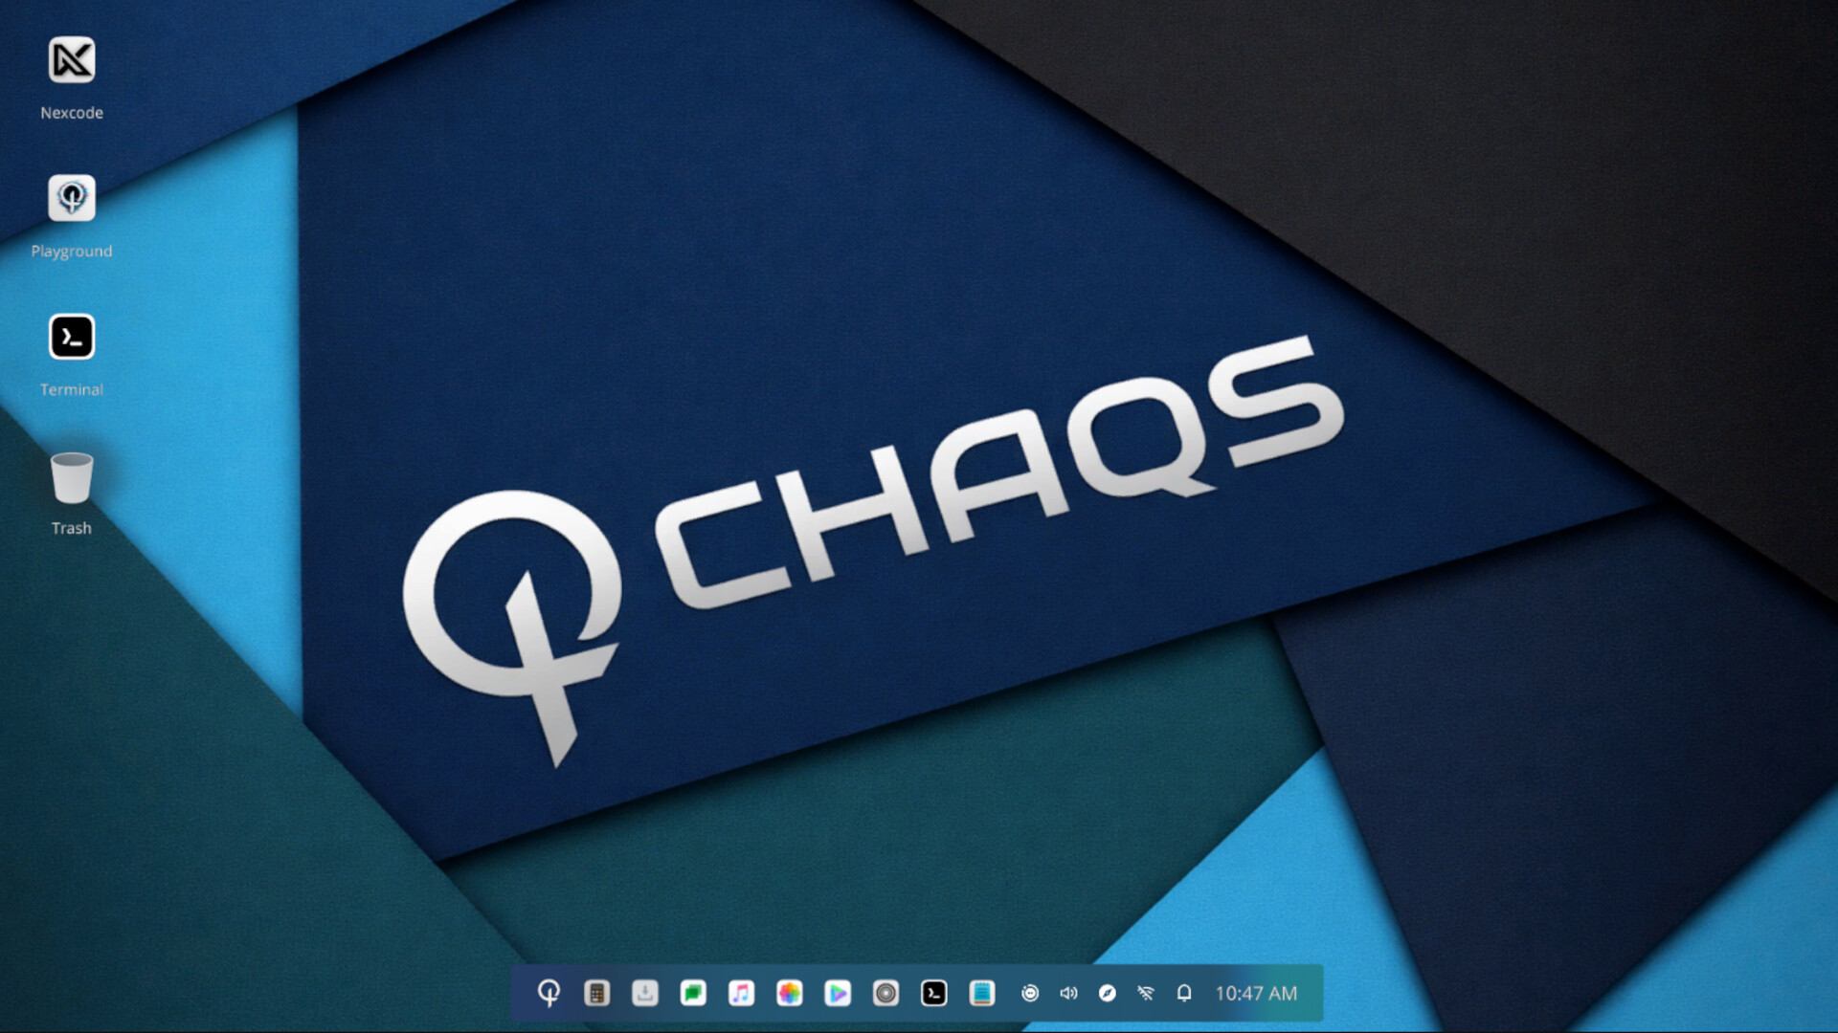Open the circular Settings app in the dock
The width and height of the screenshot is (1838, 1033).
(x=885, y=994)
